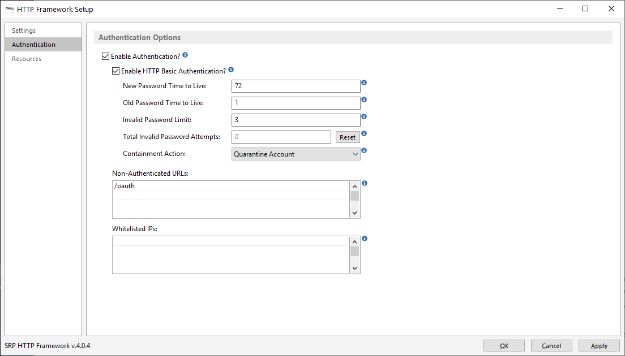Switch to the Settings page

click(x=24, y=31)
